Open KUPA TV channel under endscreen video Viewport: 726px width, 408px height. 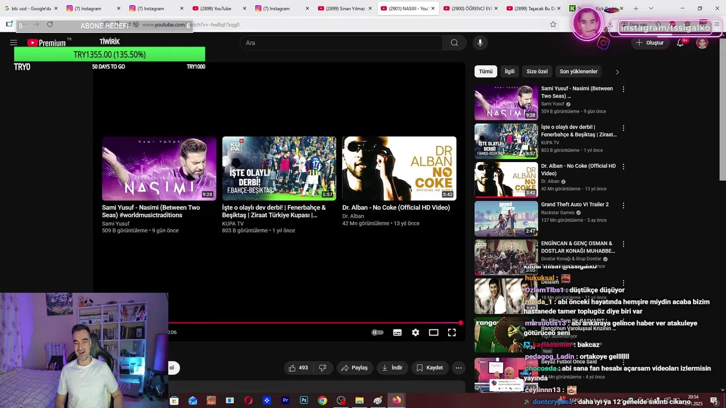[x=233, y=224]
